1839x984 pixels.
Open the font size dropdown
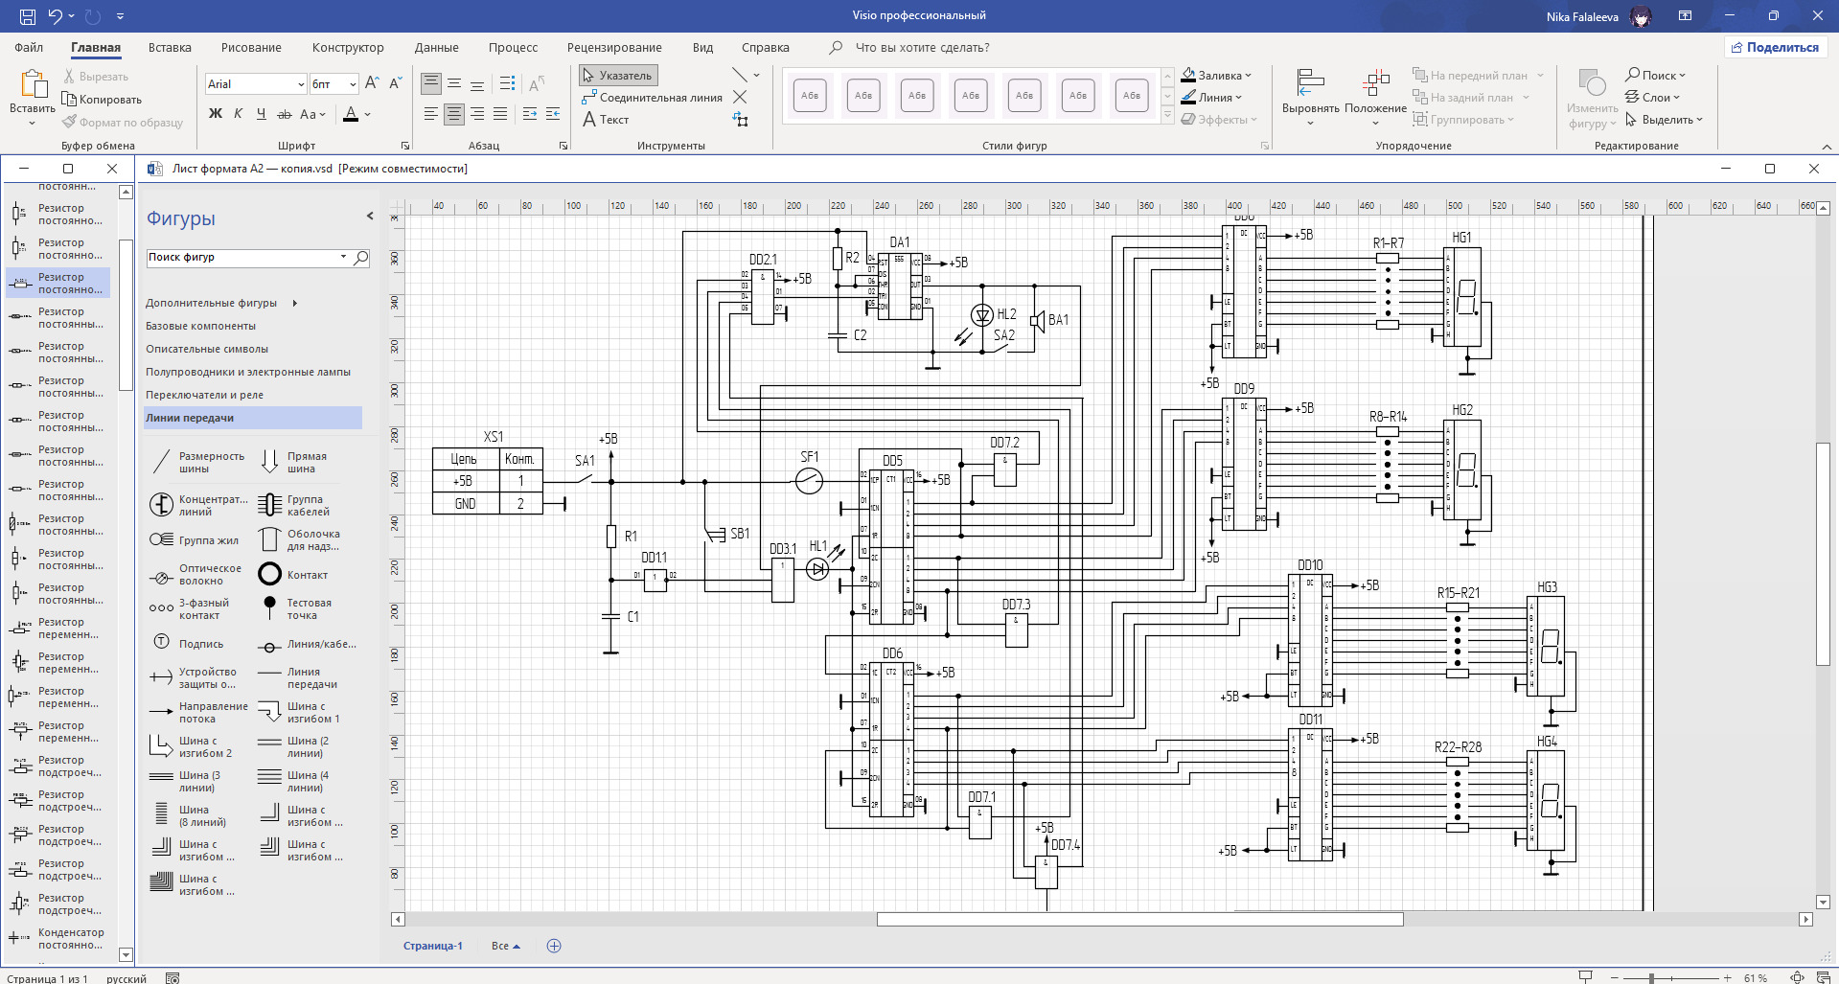(353, 84)
